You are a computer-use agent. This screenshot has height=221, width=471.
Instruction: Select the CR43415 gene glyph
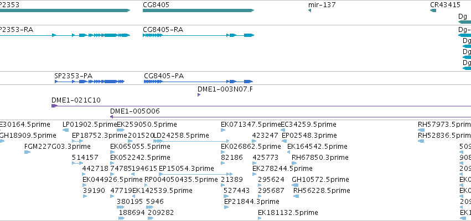coord(433,10)
